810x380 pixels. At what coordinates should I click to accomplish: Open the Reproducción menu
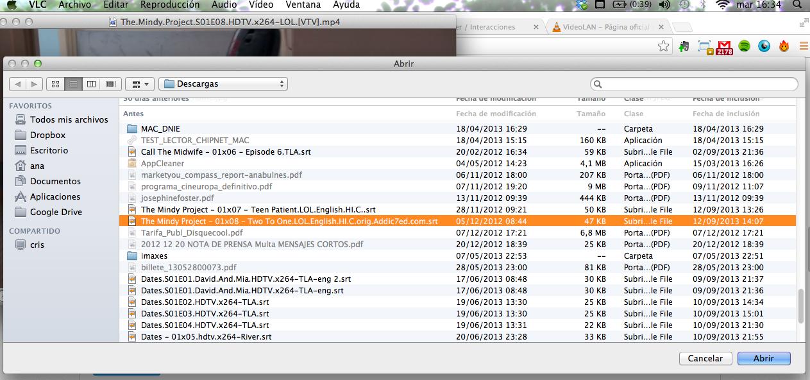(x=170, y=5)
